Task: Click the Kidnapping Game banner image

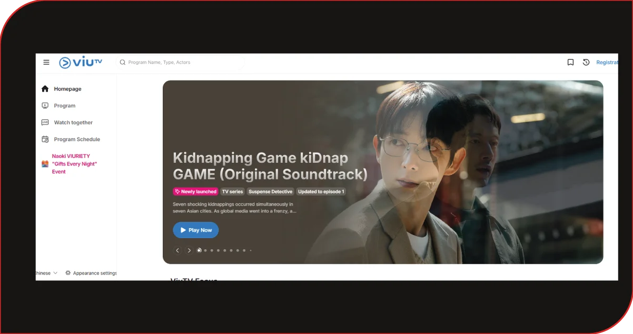Action: point(383,172)
